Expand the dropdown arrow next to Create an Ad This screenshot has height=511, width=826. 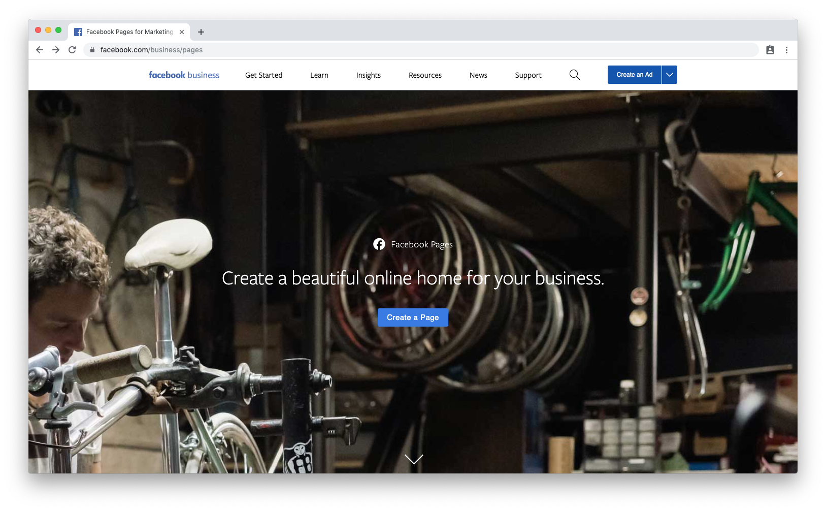(670, 75)
